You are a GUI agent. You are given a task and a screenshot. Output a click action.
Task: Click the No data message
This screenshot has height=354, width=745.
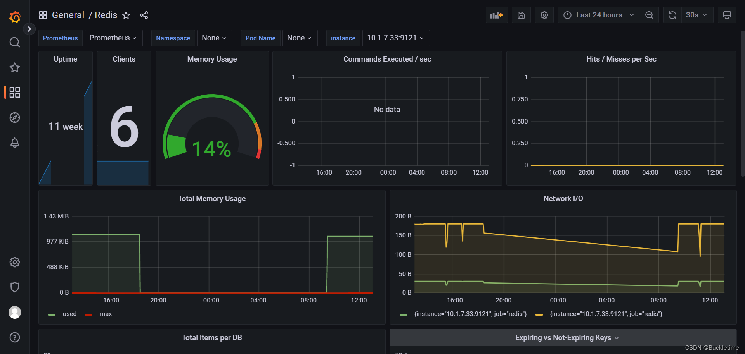click(387, 110)
